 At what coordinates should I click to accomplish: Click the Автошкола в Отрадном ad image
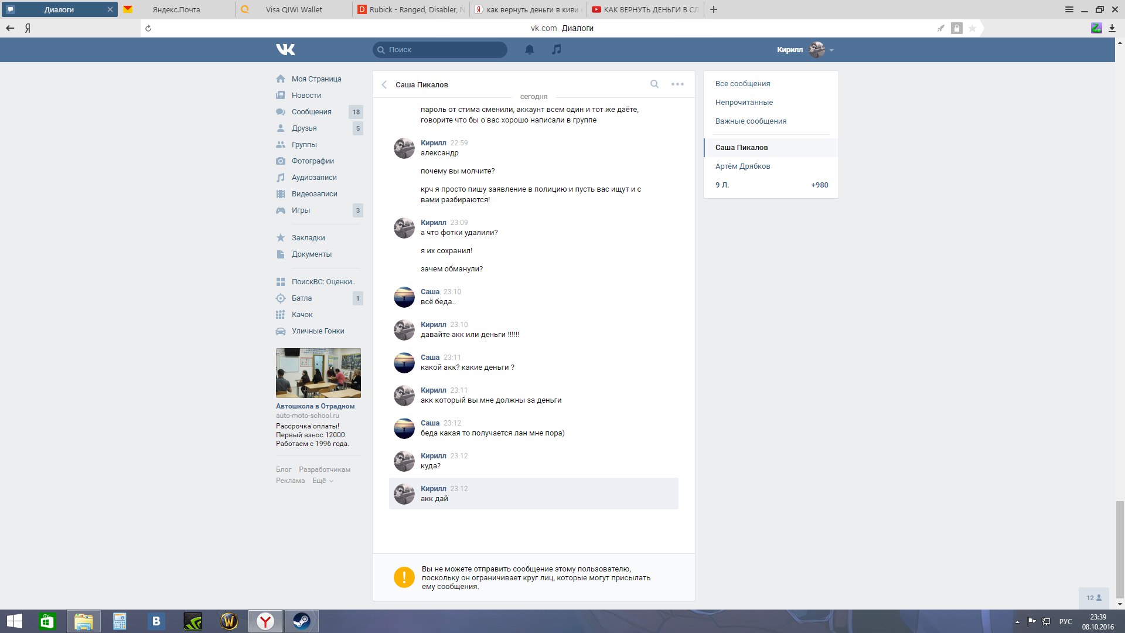[318, 373]
